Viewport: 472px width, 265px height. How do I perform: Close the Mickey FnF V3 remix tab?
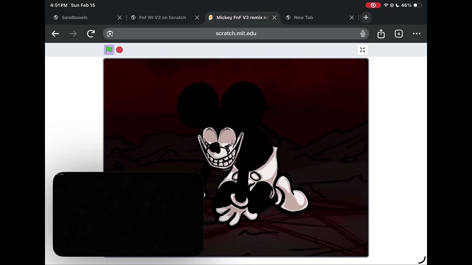pyautogui.click(x=274, y=17)
